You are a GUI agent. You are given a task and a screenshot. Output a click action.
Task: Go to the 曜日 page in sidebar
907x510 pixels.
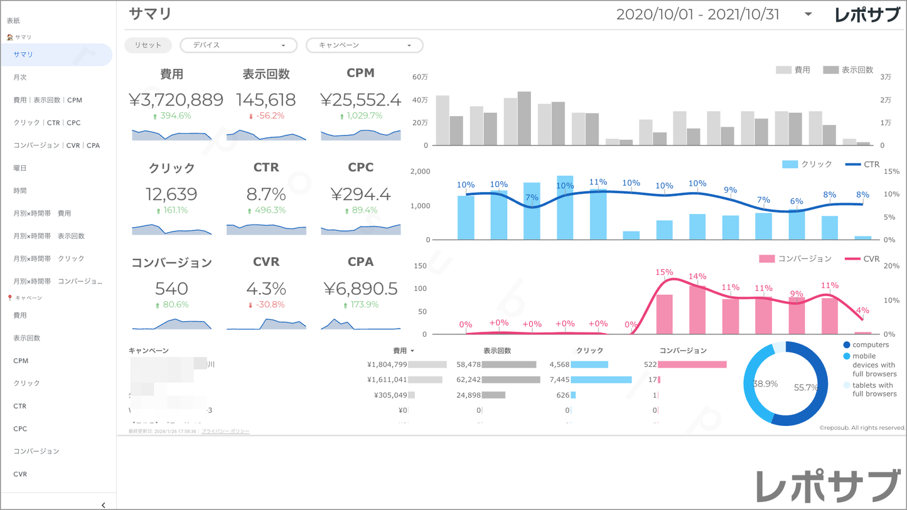tap(20, 168)
